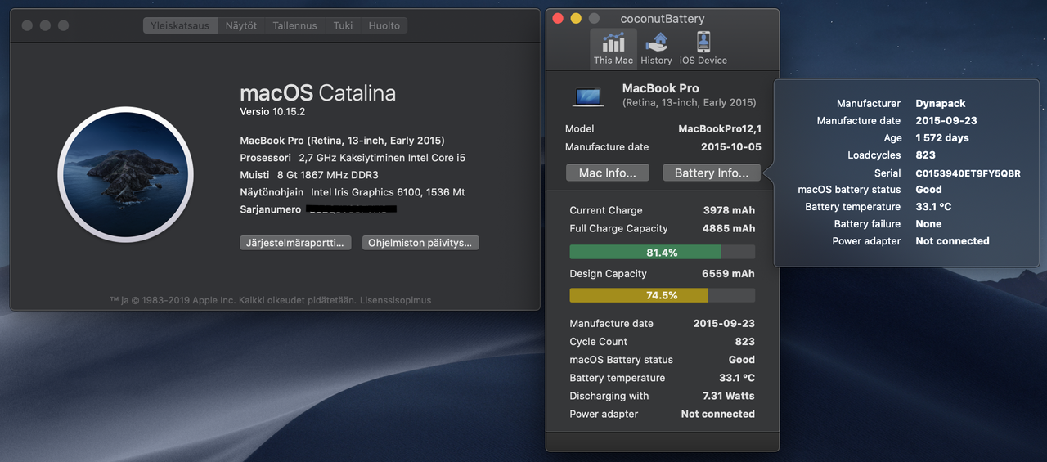Click Ohjelmiston päivitys... software update button
Screen dimensions: 1047x462
tap(420, 243)
